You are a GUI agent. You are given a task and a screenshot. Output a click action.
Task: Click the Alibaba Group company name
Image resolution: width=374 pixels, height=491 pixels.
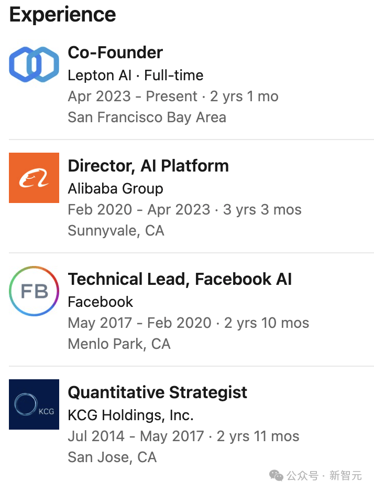(x=115, y=188)
